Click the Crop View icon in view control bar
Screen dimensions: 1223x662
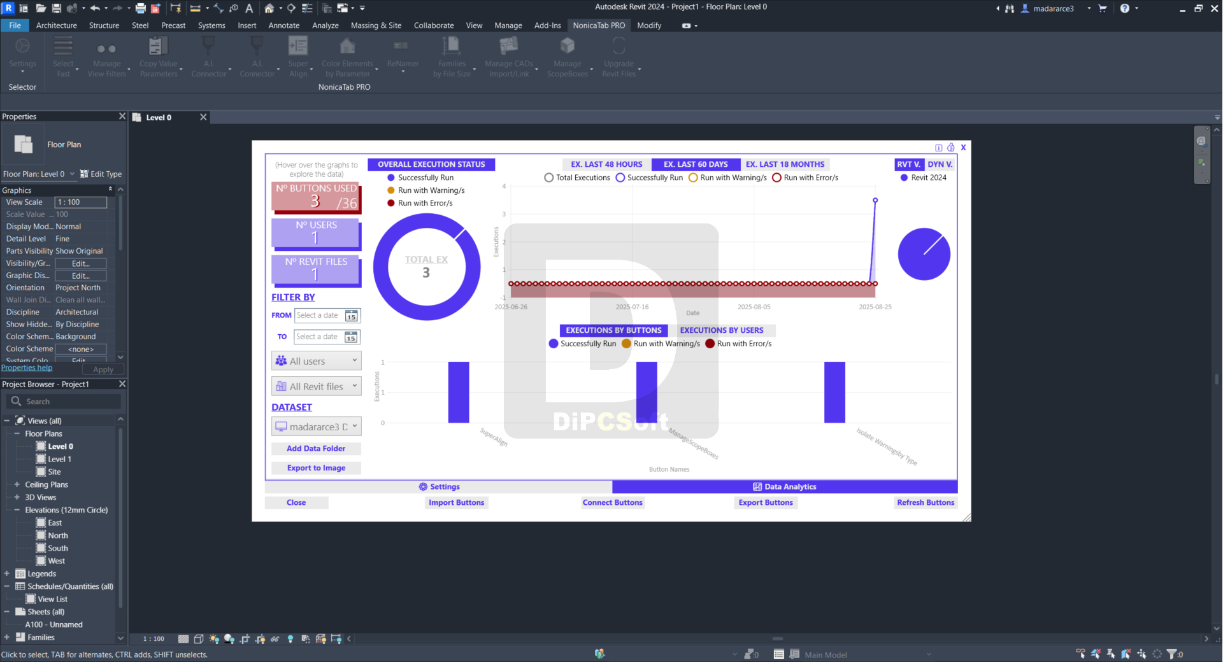tap(245, 638)
